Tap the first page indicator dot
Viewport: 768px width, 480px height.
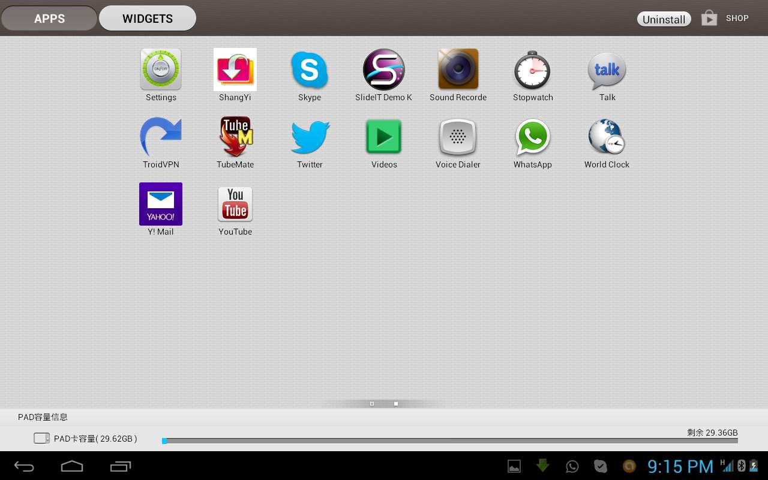372,404
